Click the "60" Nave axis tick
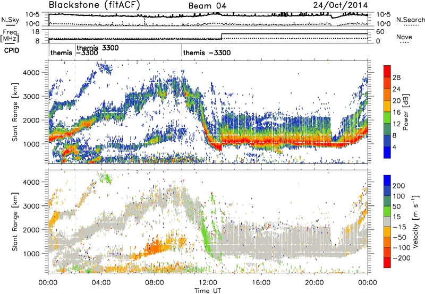This screenshot has width=425, height=294. click(380, 32)
